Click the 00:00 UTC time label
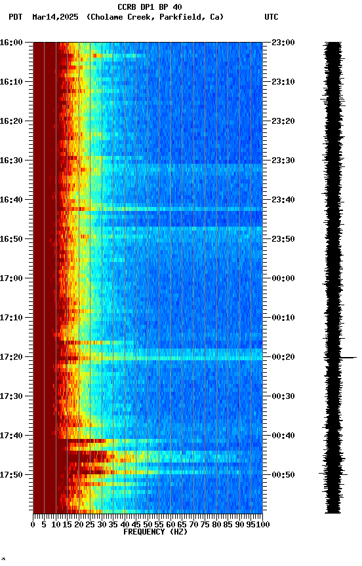This screenshot has width=362, height=566. 283,278
